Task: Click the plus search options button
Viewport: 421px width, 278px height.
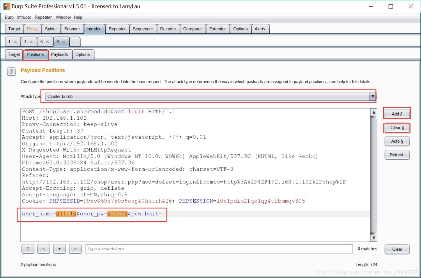Action: point(59,249)
